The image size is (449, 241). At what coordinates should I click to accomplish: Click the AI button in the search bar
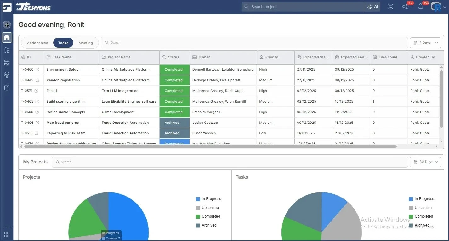pyautogui.click(x=373, y=6)
